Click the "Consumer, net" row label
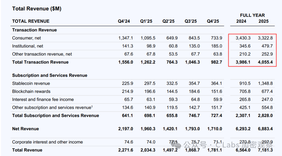 coord(27,38)
